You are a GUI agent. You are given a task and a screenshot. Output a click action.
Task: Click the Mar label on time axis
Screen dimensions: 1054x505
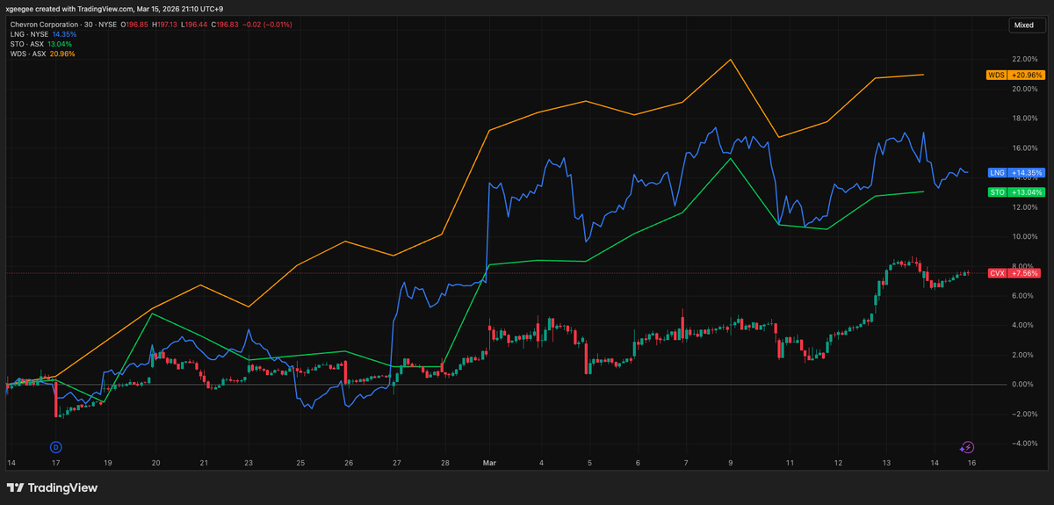487,462
